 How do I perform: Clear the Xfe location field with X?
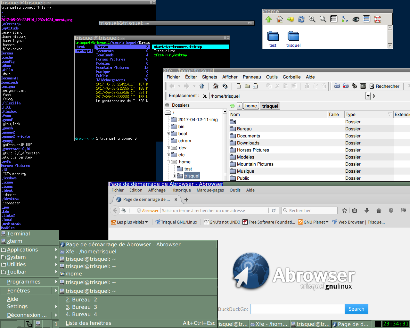click(205, 96)
